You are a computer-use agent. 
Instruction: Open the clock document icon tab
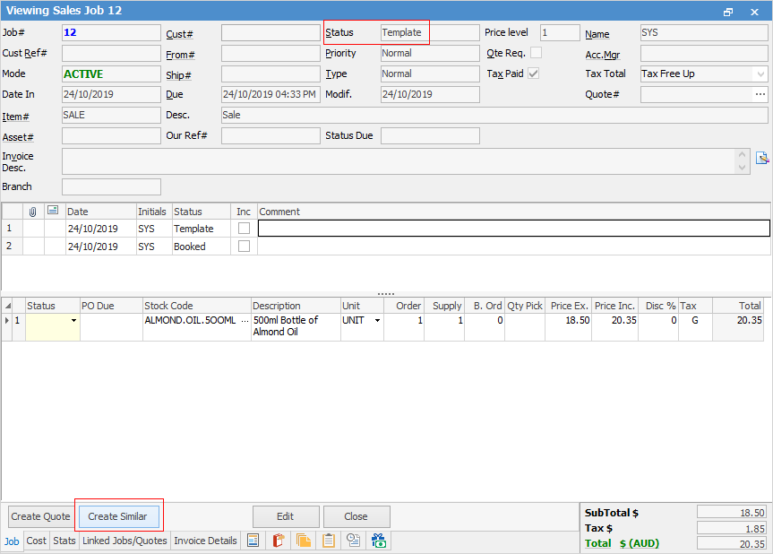tap(354, 541)
